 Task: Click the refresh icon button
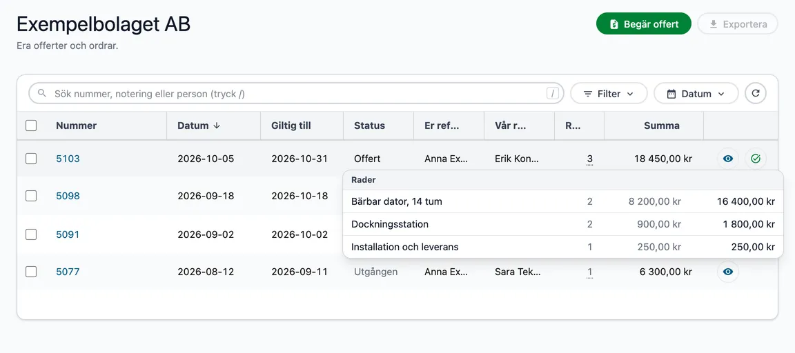pos(756,93)
